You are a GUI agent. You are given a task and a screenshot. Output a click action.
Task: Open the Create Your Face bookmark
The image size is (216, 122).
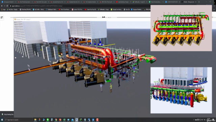tap(90, 9)
